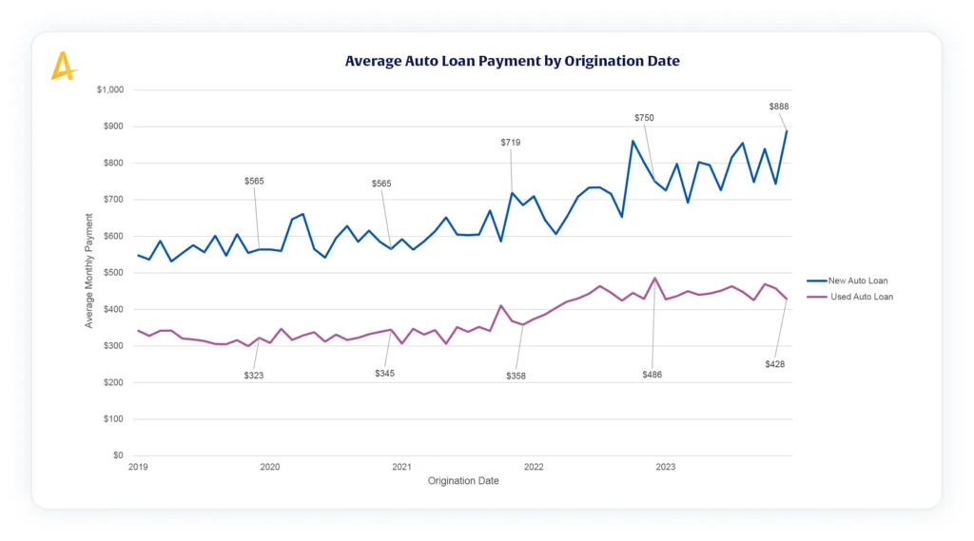The image size is (974, 541).
Task: Click the $750 data label
Action: 644,118
